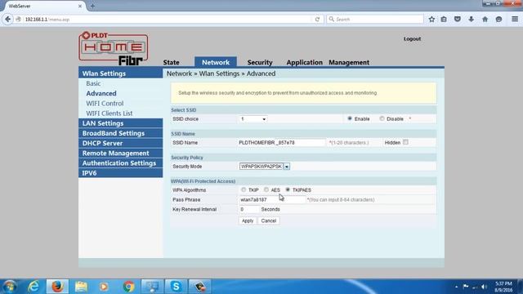Click the volume speaker tray icon
This screenshot has width=523, height=294.
coord(484,287)
